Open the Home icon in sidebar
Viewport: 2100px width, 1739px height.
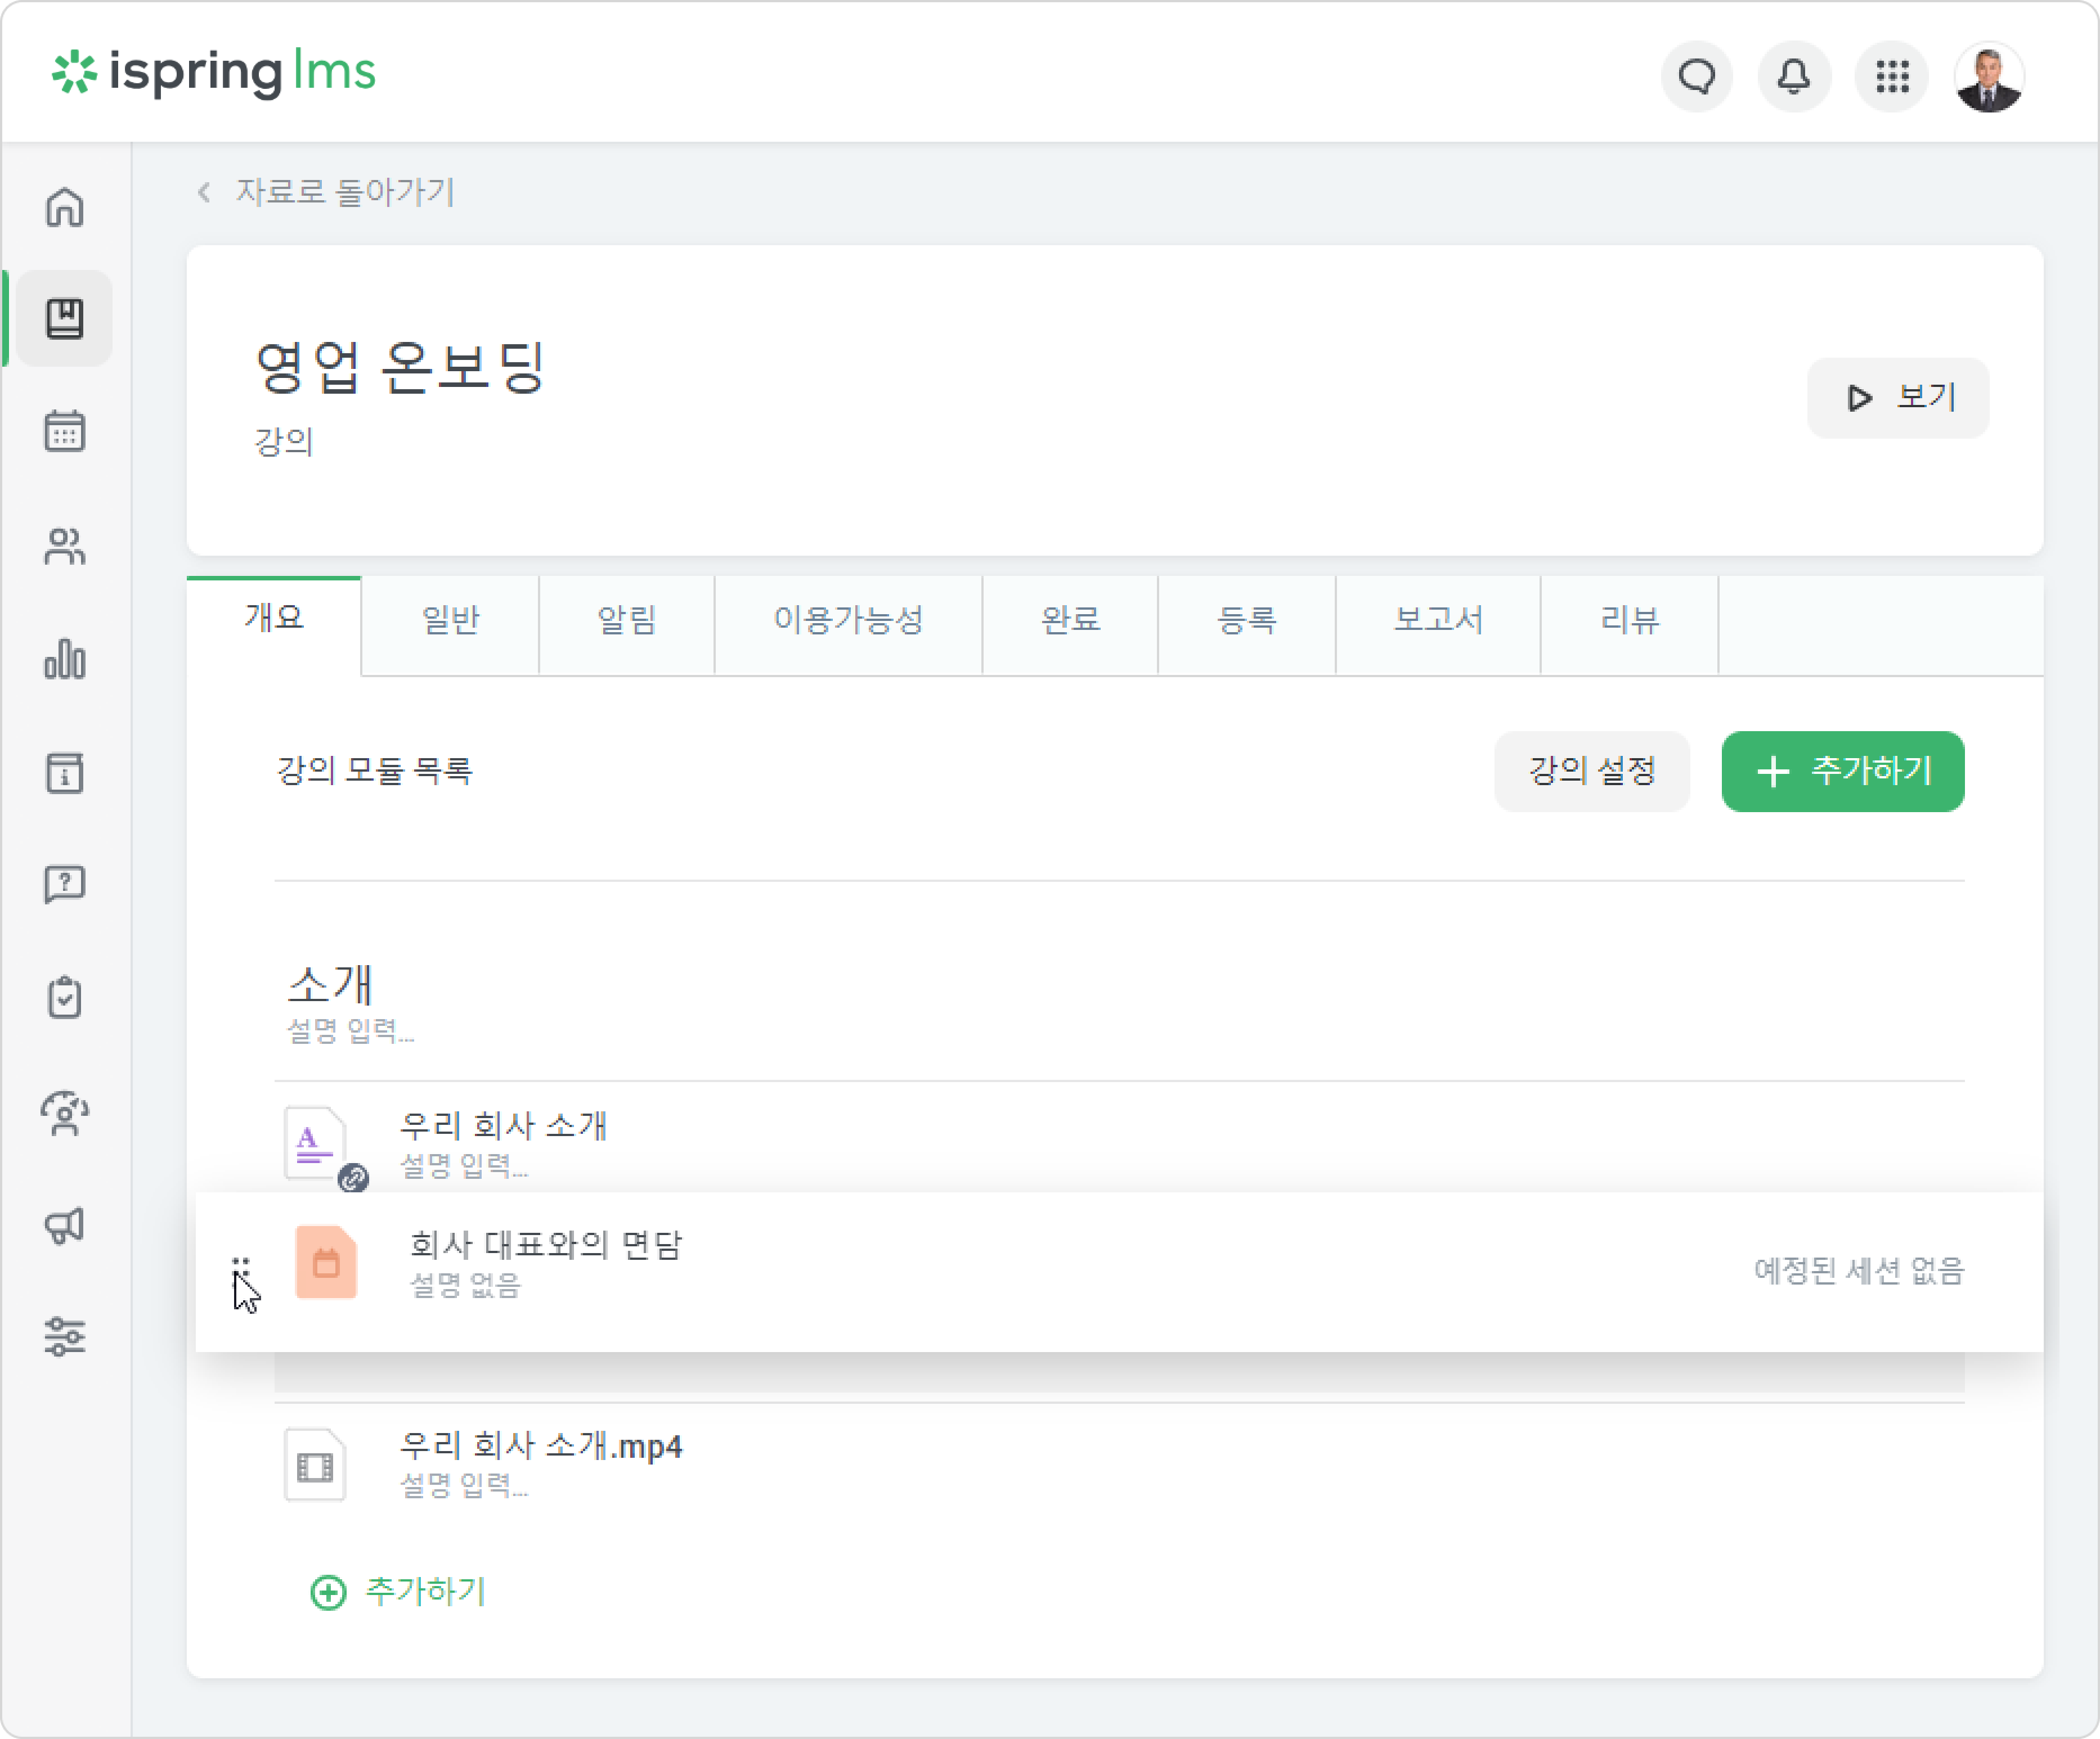click(x=65, y=207)
